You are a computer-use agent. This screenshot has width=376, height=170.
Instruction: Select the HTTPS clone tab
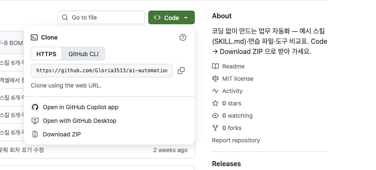pyautogui.click(x=46, y=54)
